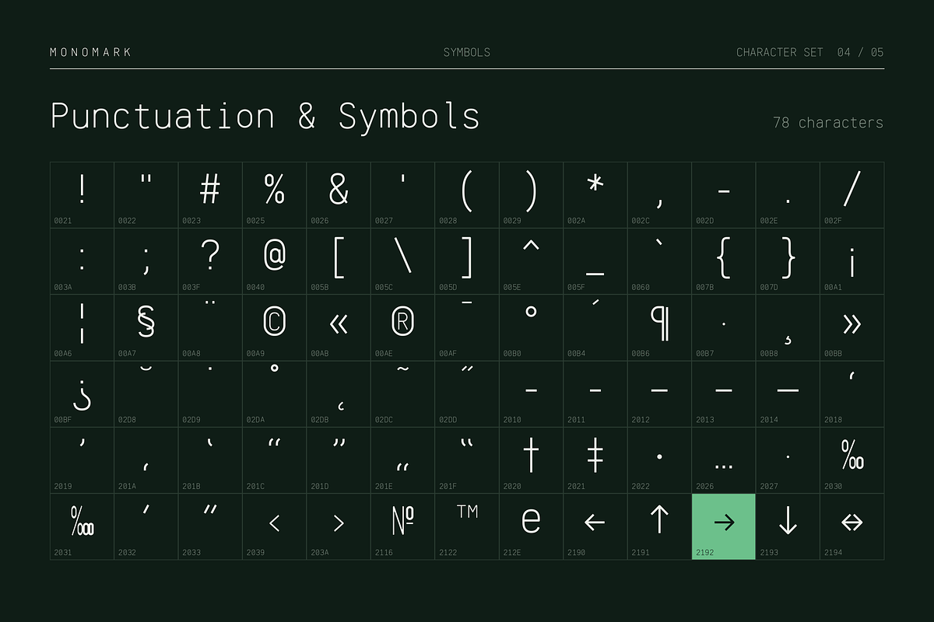Choose the colon glyph 003A
Screen dimensions: 934x622
82,261
